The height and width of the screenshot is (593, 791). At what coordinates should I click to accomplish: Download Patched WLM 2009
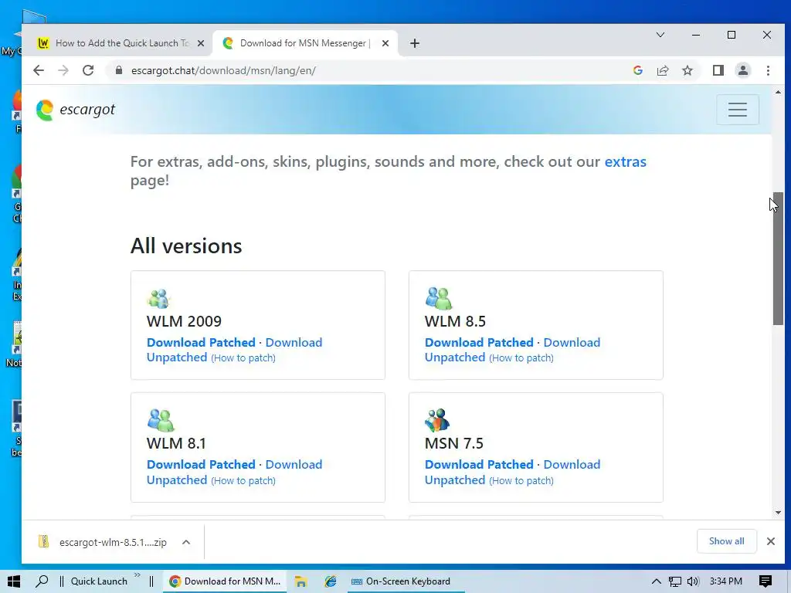201,342
